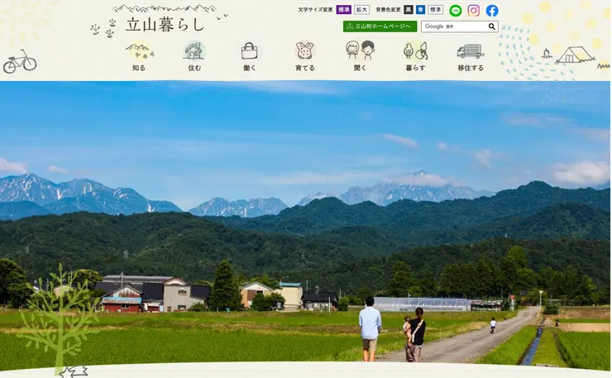Switch background color to black 黒
Screen dimensions: 612x378
(x=409, y=10)
